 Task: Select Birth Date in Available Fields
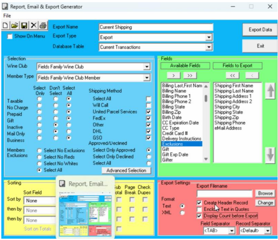(172, 117)
